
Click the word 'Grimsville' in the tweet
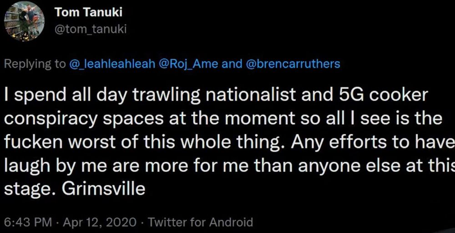[103, 189]
